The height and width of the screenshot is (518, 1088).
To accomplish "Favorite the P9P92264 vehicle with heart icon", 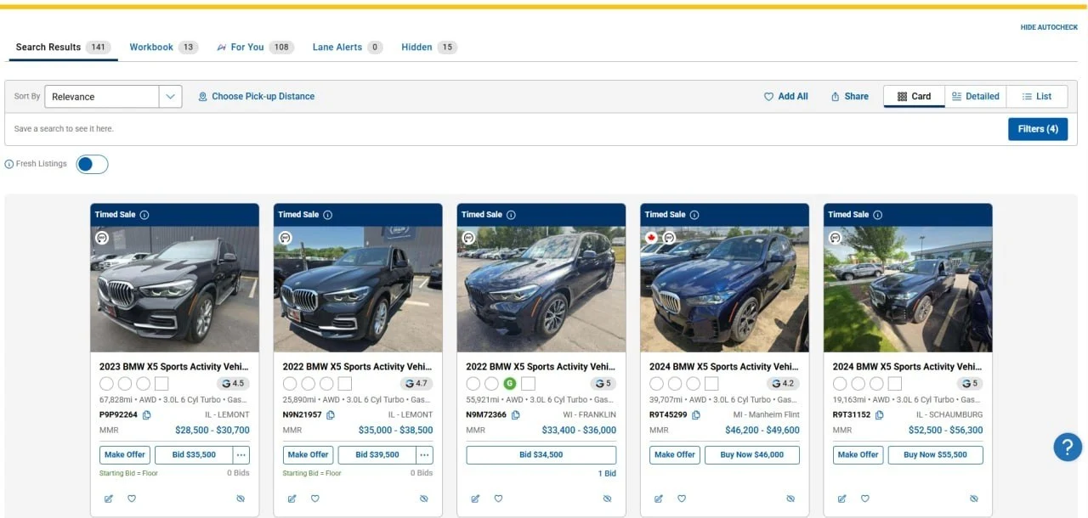I will pos(132,498).
